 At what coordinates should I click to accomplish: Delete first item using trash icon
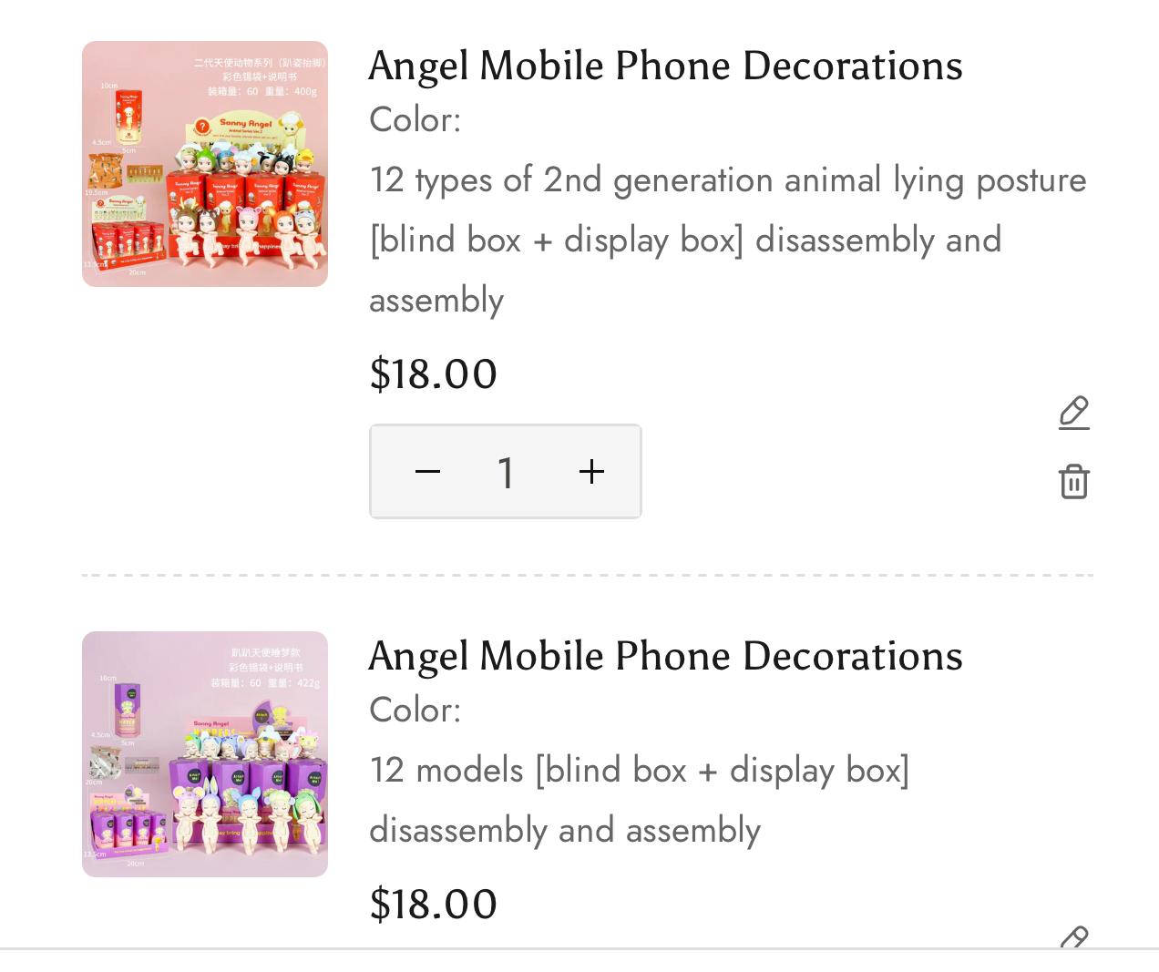(x=1074, y=481)
